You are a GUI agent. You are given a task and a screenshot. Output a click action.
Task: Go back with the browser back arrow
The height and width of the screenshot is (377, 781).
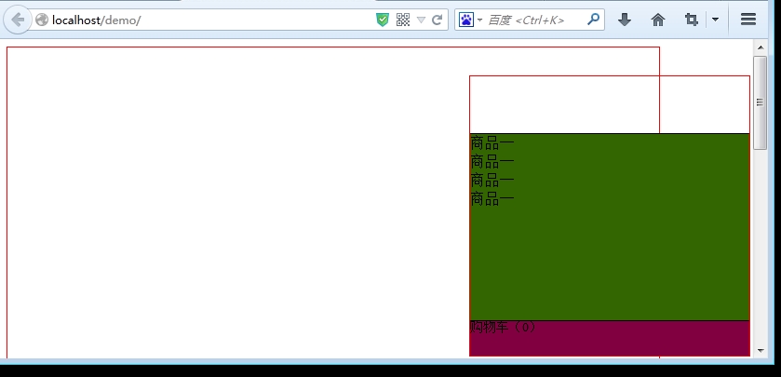tap(18, 20)
